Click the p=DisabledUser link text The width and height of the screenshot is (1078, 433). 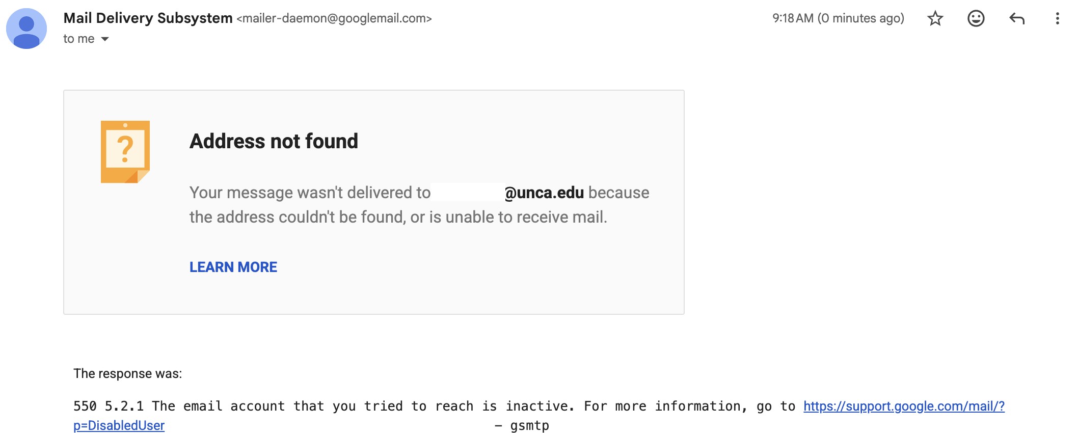point(119,425)
